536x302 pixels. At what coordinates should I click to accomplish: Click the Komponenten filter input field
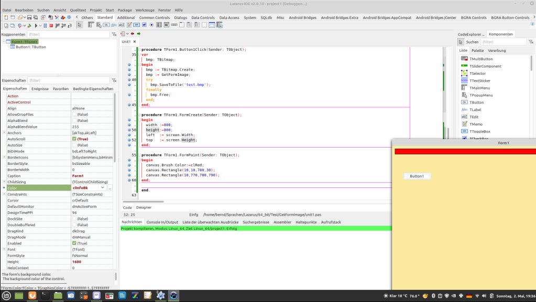click(x=68, y=34)
